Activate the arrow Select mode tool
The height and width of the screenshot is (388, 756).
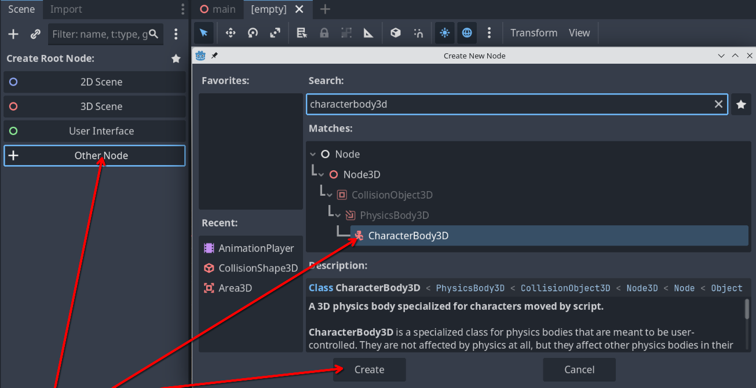tap(204, 33)
